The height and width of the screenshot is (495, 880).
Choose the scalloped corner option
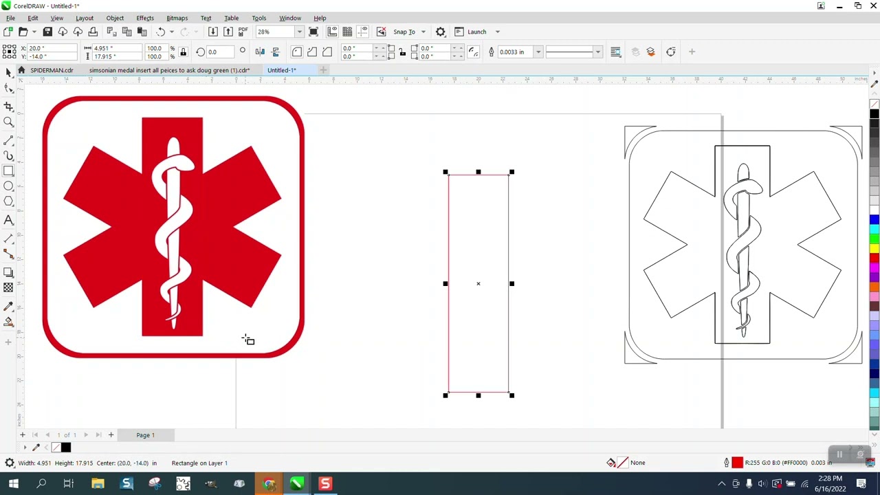312,52
